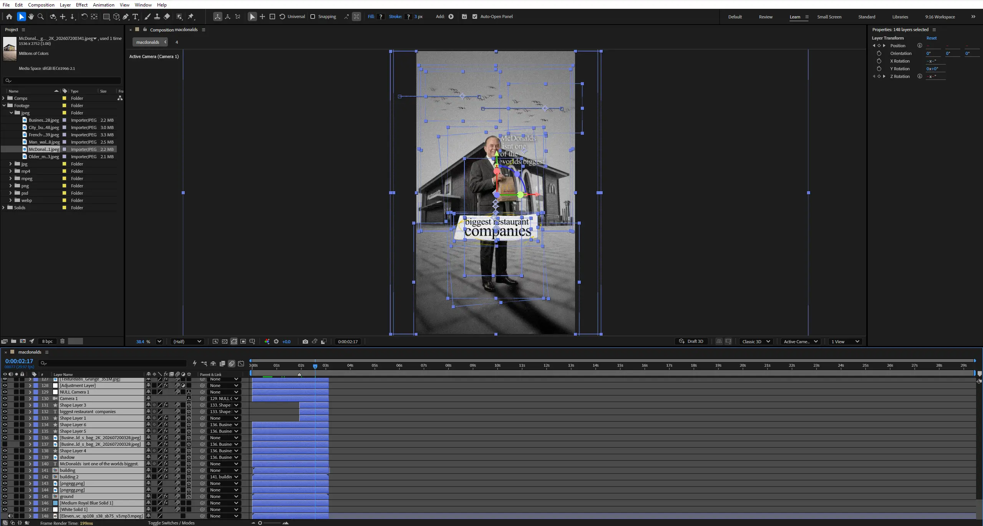
Task: Toggle the Snapping checkbox
Action: tap(313, 17)
